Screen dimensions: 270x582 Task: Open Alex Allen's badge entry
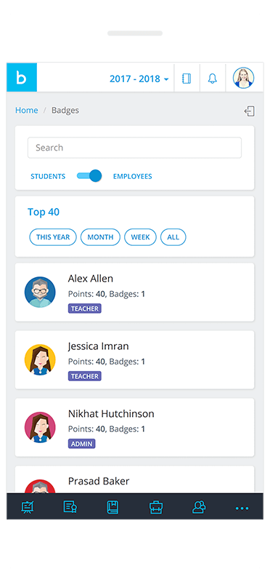tap(134, 292)
